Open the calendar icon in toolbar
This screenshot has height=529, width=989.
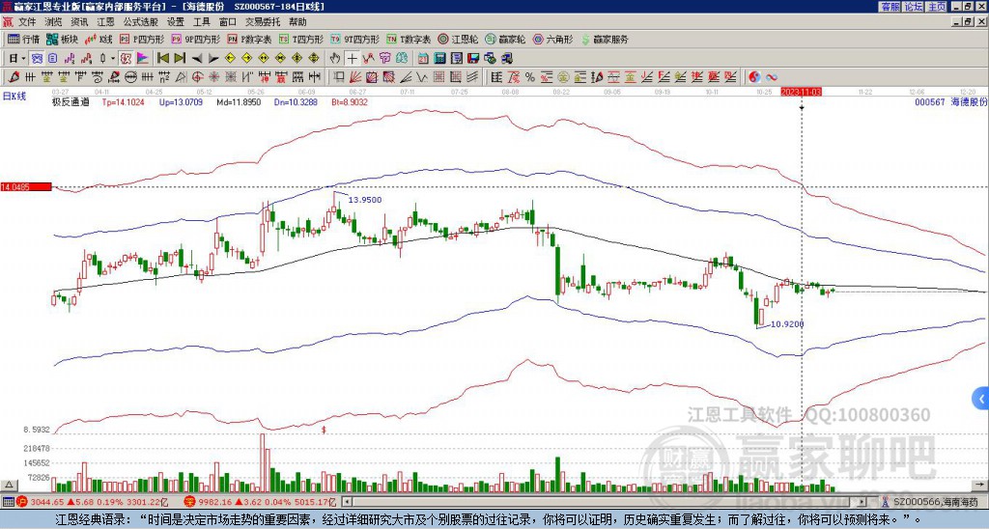point(423,59)
